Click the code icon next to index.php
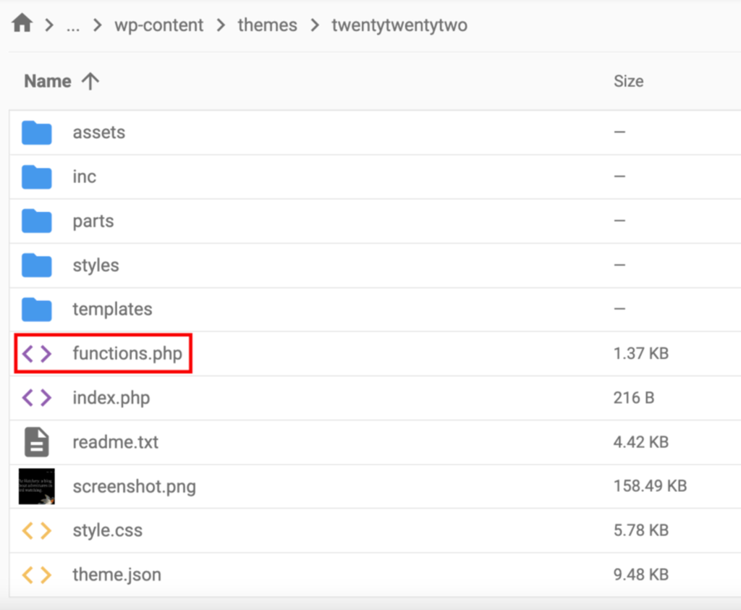 point(36,397)
